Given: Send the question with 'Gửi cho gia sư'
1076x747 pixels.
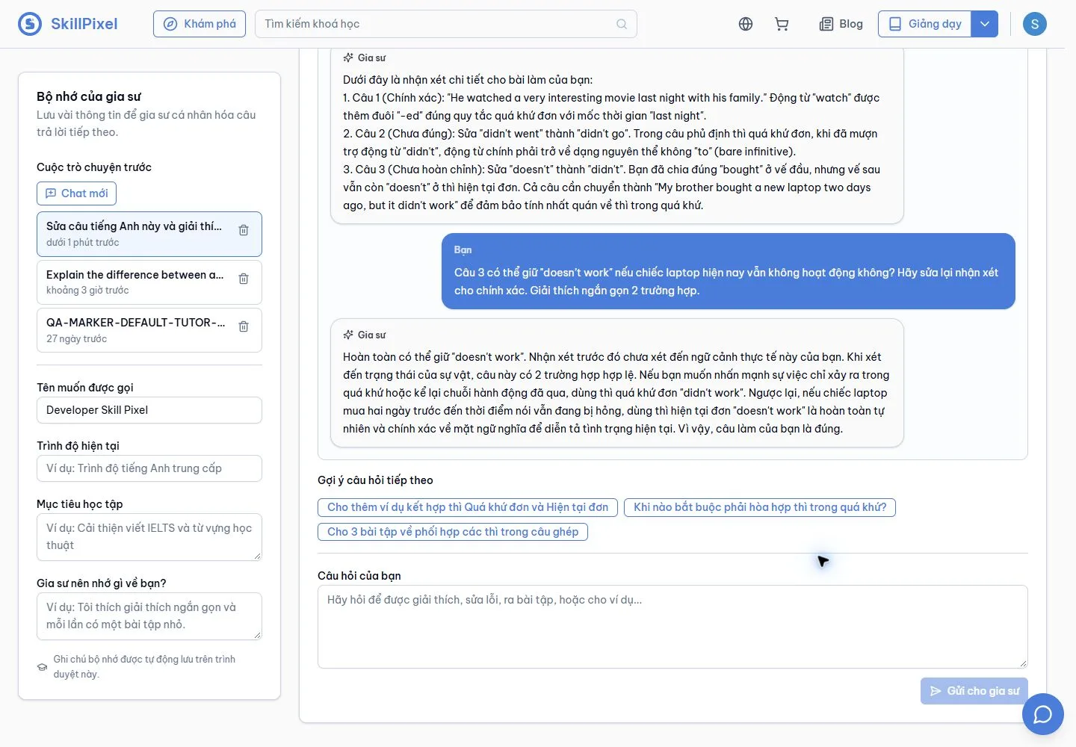Looking at the screenshot, I should click(x=974, y=691).
